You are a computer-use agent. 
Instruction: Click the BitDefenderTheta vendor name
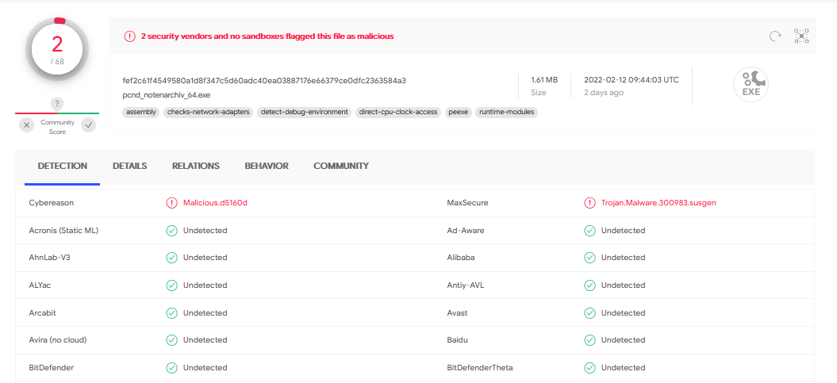[x=480, y=367]
